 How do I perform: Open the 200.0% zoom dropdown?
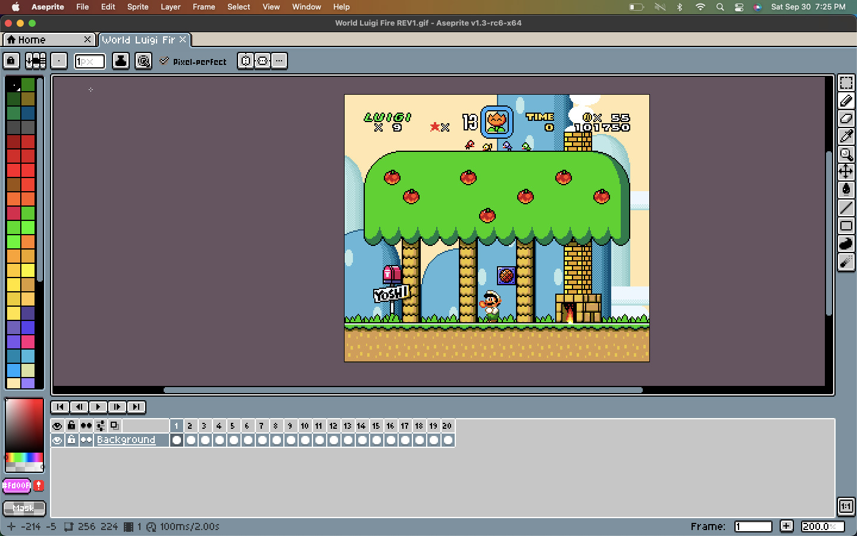(822, 526)
